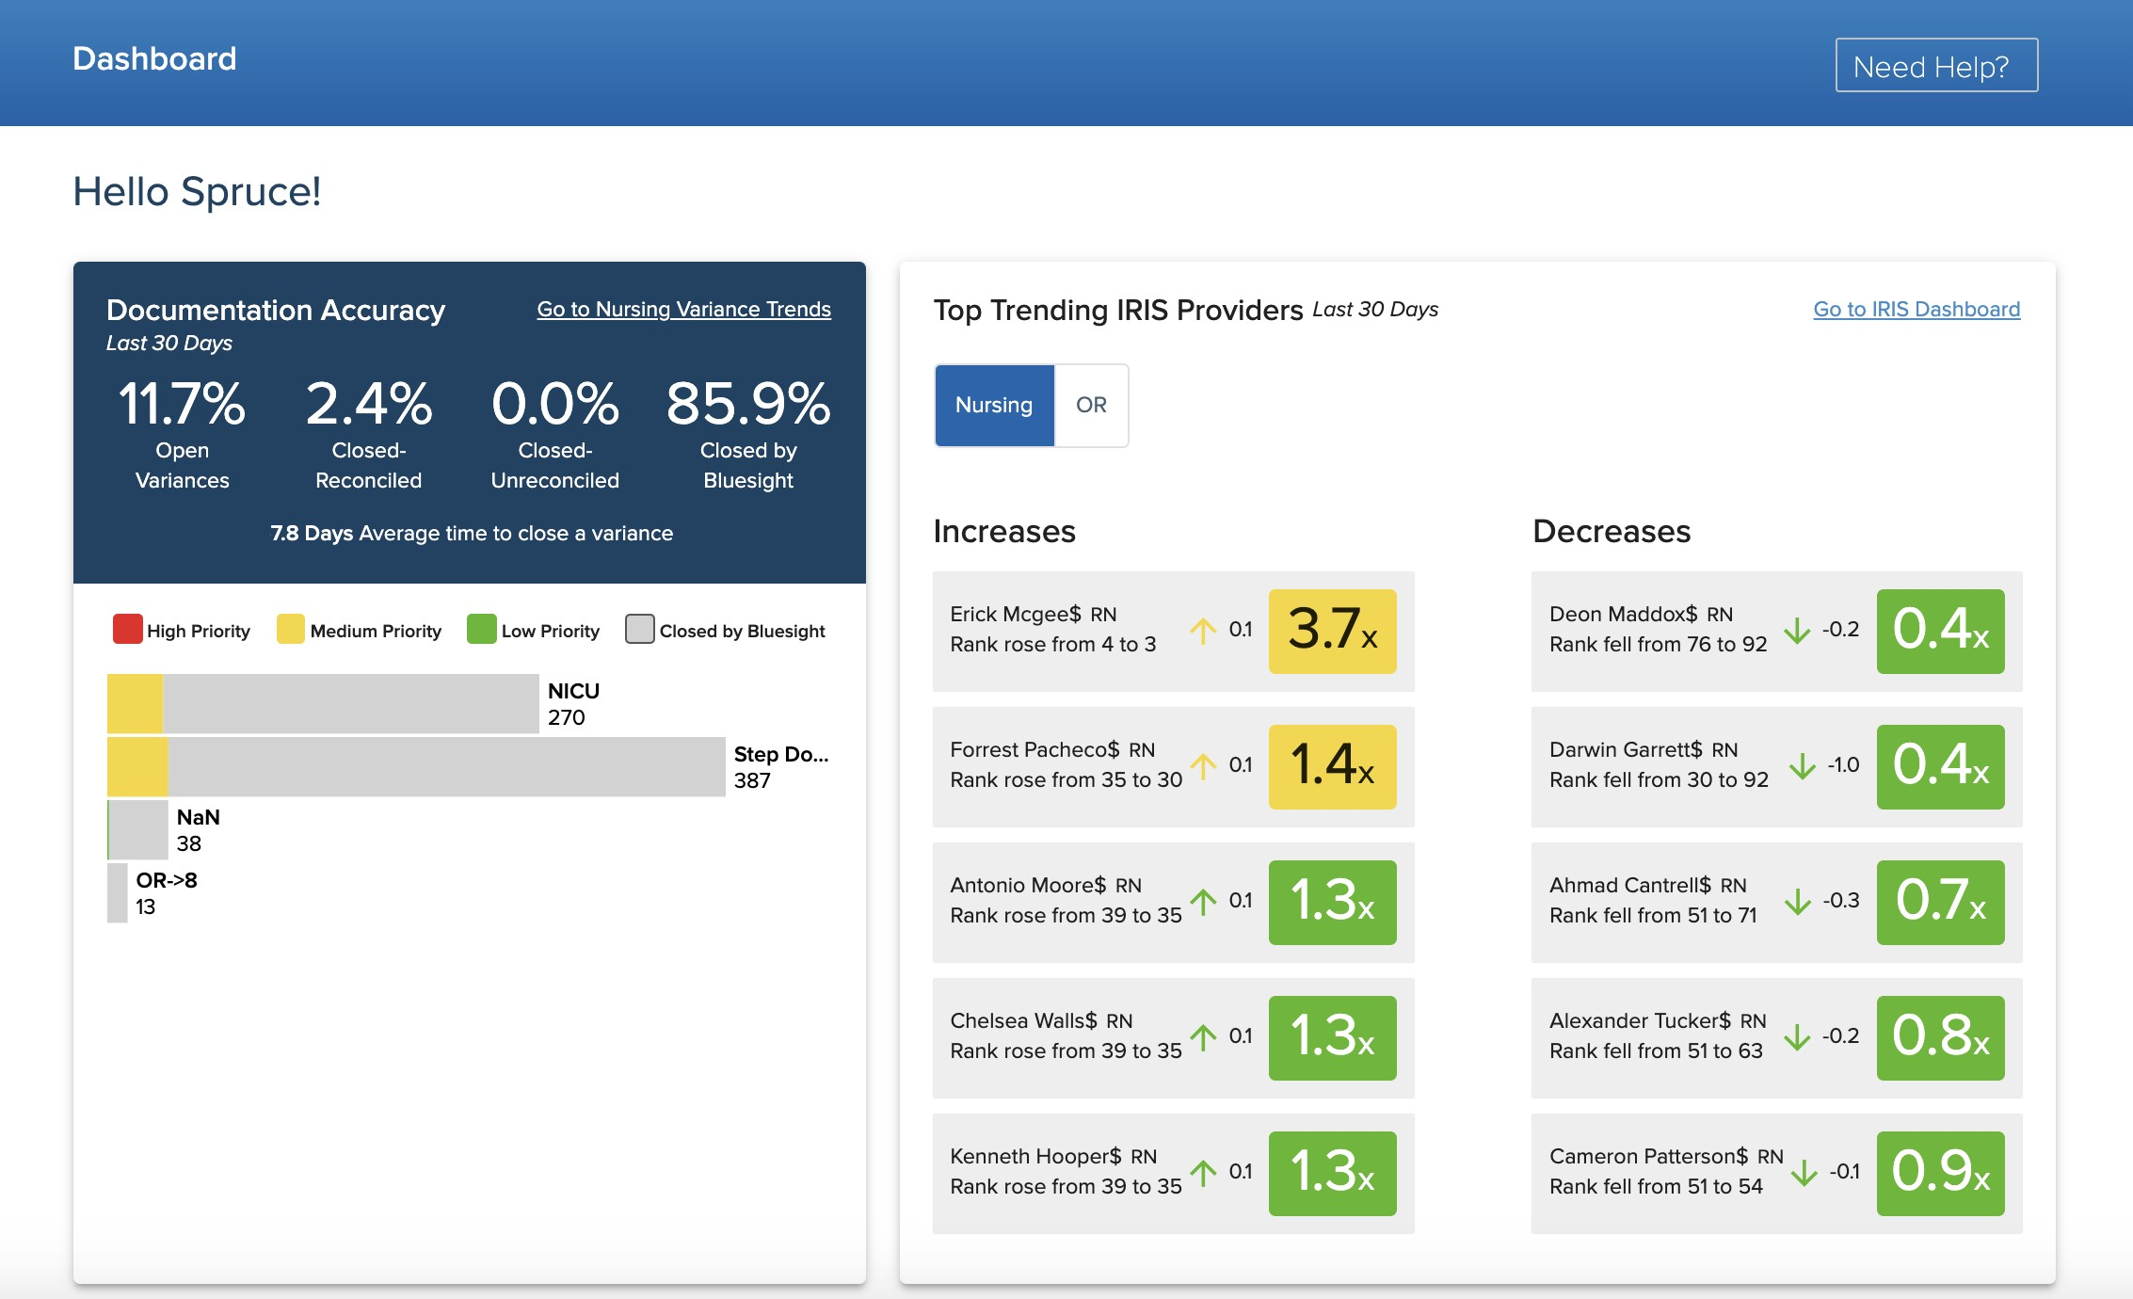This screenshot has width=2133, height=1299.
Task: Click the 0.7x green score badge
Action: (1940, 902)
